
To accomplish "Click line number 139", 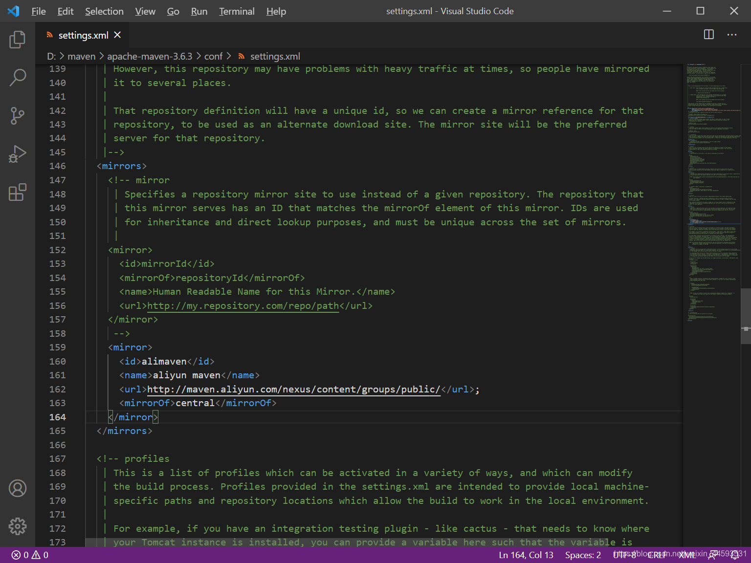I will click(57, 69).
